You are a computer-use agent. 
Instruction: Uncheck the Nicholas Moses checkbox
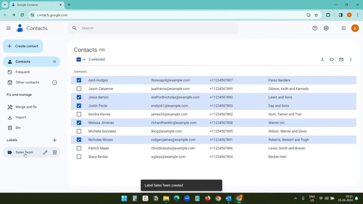tap(79, 140)
